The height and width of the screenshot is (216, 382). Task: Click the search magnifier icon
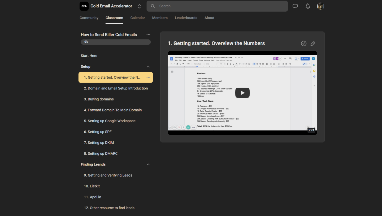point(153,6)
